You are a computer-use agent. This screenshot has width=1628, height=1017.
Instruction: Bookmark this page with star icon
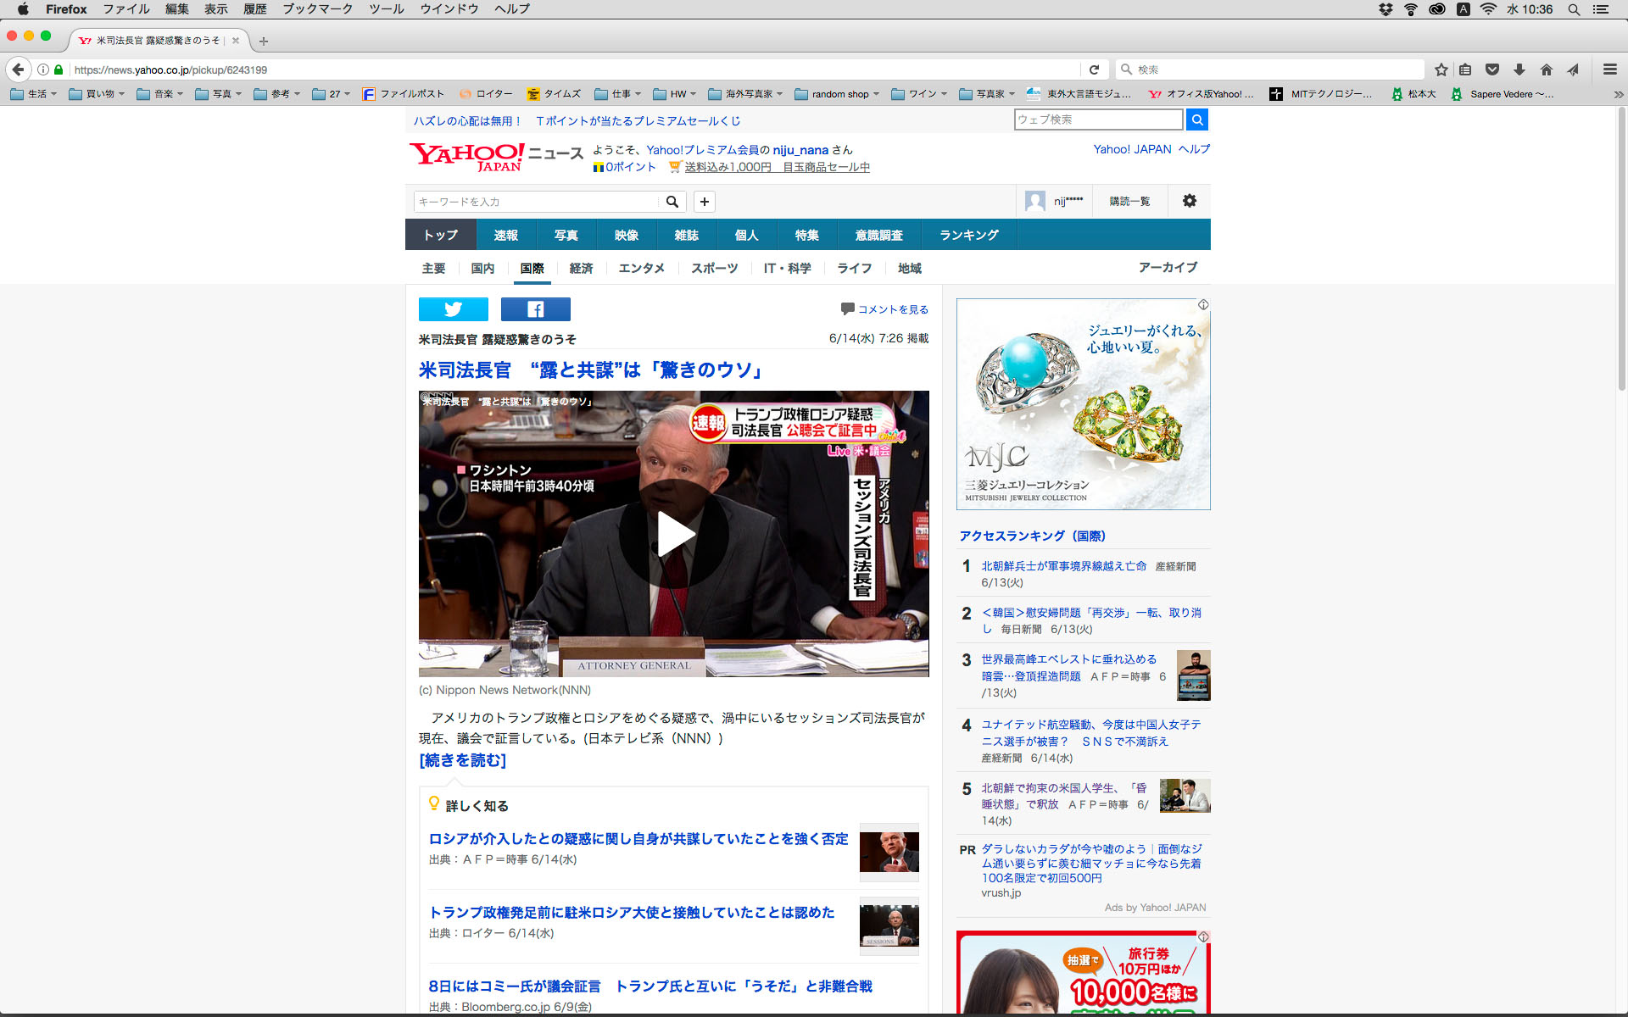coord(1441,69)
